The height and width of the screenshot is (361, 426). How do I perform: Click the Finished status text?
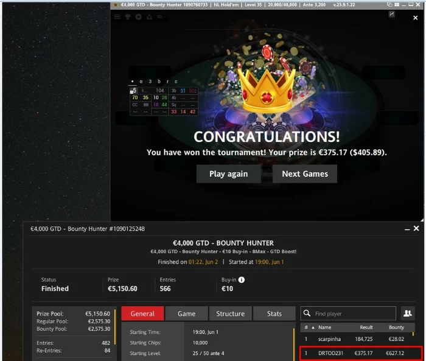click(55, 289)
